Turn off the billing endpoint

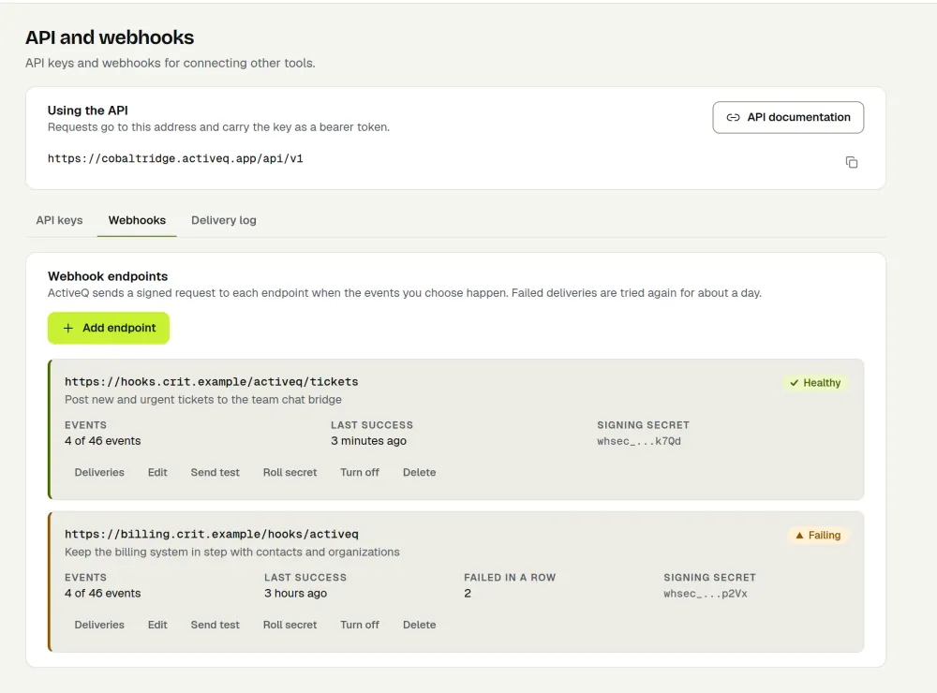(360, 625)
